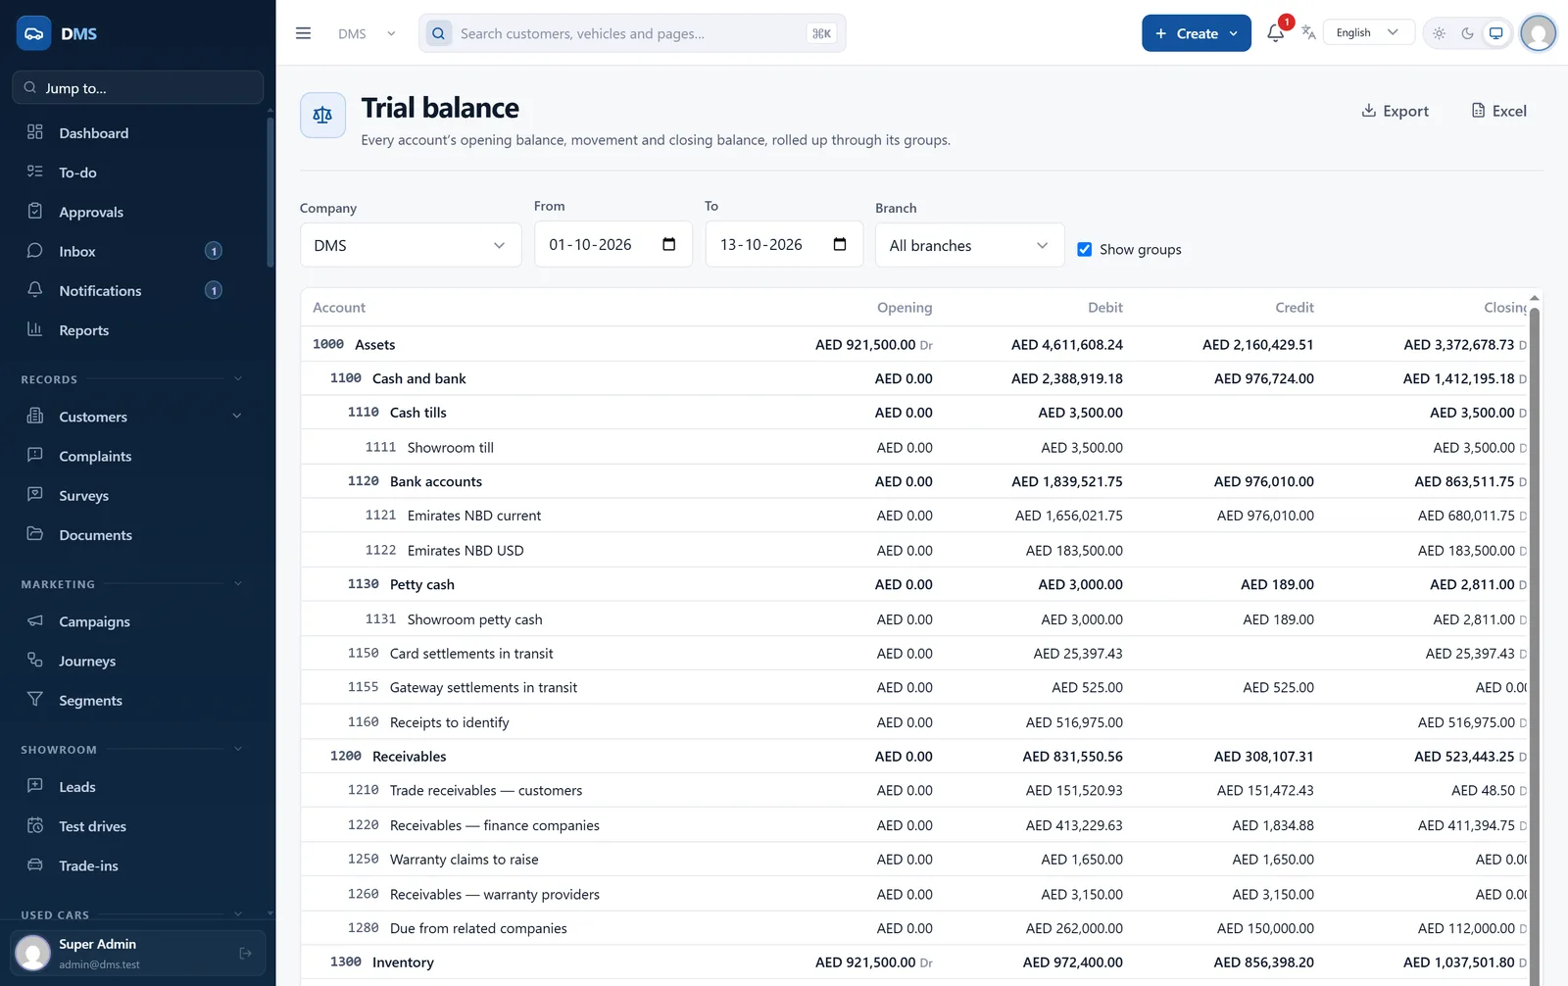Open Notifications in the sidebar
This screenshot has height=986, width=1568.
(x=137, y=290)
